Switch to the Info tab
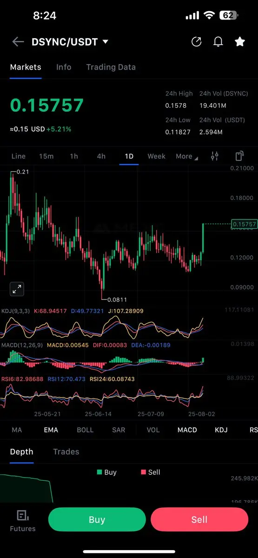The height and width of the screenshot is (558, 258). [64, 67]
